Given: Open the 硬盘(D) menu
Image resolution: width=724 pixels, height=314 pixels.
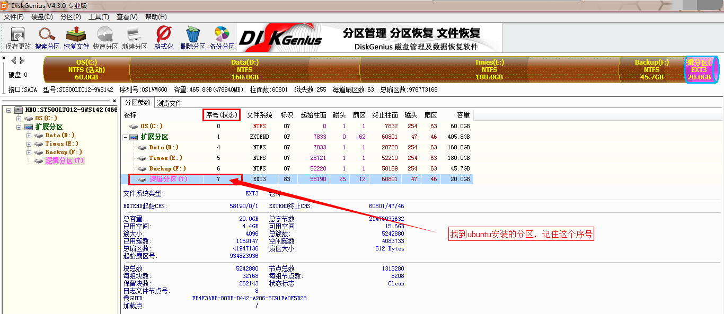Looking at the screenshot, I should [x=42, y=17].
